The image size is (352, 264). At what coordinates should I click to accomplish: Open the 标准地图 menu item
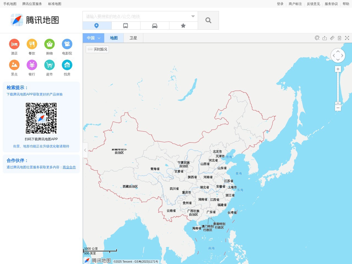pos(54,4)
